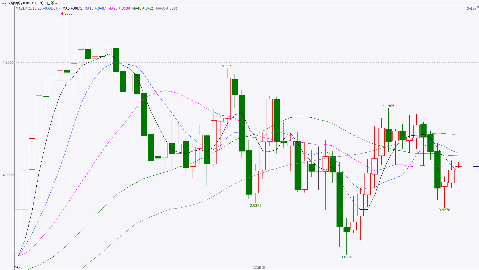Click the 4.3550 high price label

tap(67, 13)
